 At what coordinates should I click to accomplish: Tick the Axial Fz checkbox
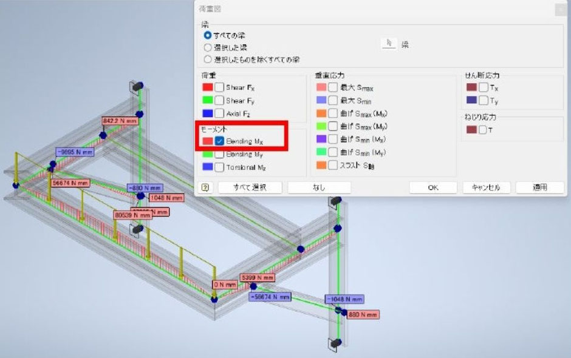[219, 113]
